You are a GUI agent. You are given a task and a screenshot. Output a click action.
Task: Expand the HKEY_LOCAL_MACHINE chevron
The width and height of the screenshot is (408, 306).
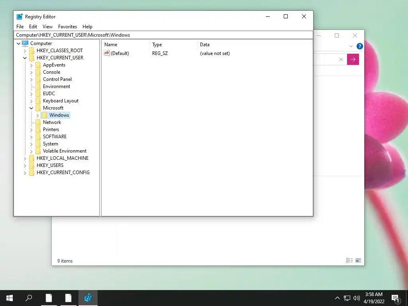(25, 158)
